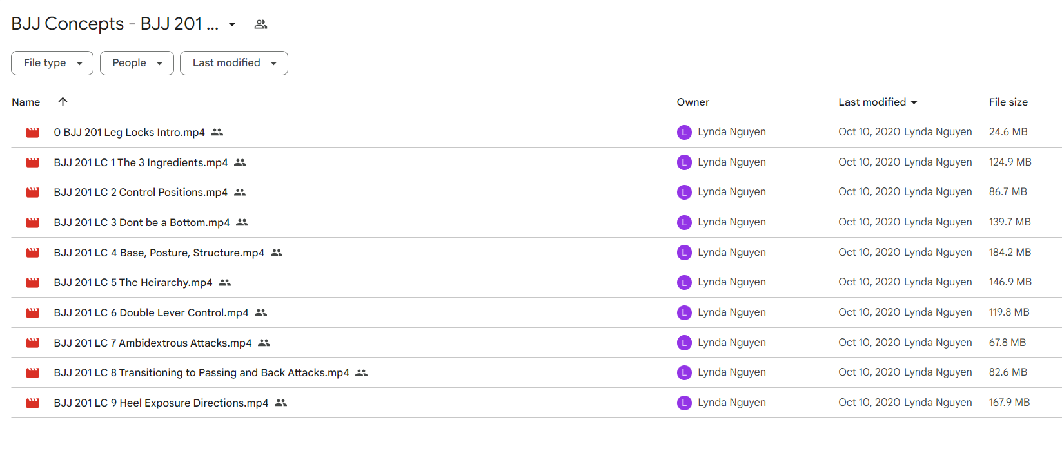Open the File type filter dropdown
Viewport: 1062px width, 460px height.
[x=52, y=63]
